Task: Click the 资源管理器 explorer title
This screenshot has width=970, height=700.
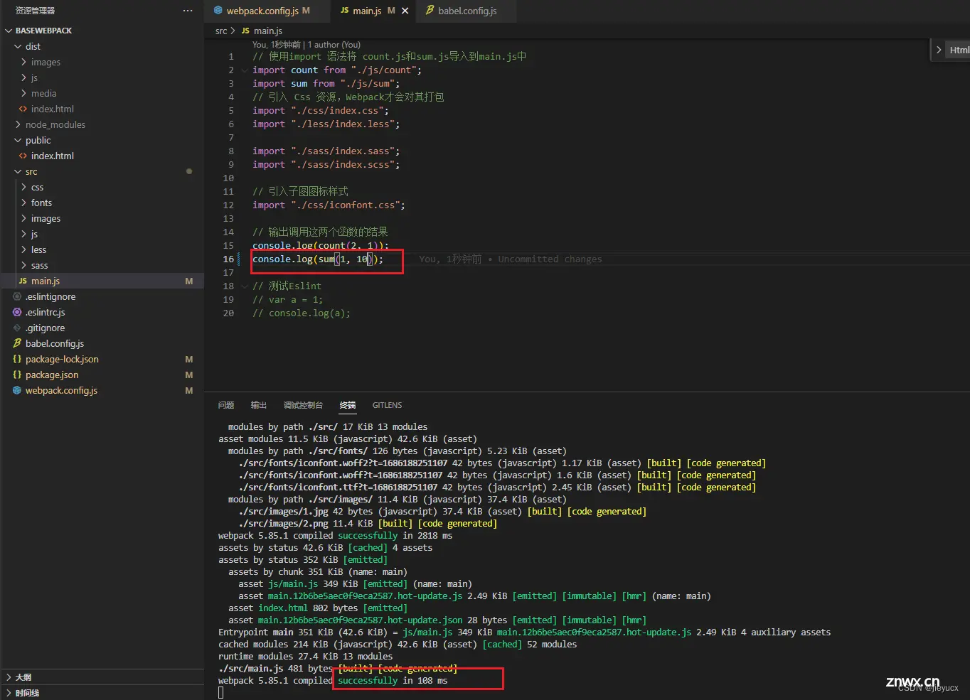Action: (x=35, y=11)
